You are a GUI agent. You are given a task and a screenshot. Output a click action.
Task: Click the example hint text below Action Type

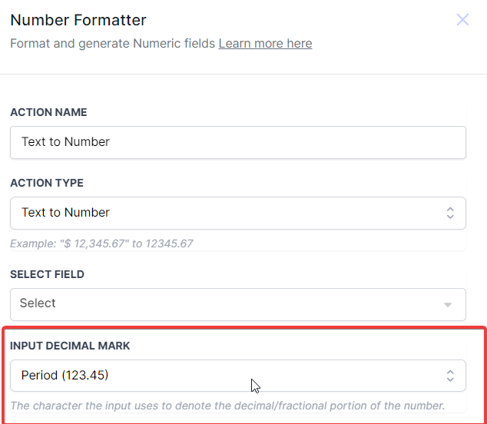(101, 243)
